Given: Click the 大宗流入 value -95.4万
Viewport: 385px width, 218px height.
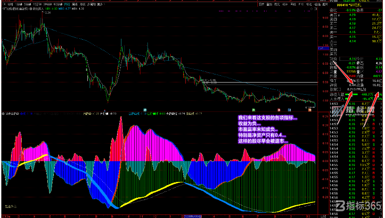Looking at the screenshot, I should pyautogui.click(x=368, y=99).
